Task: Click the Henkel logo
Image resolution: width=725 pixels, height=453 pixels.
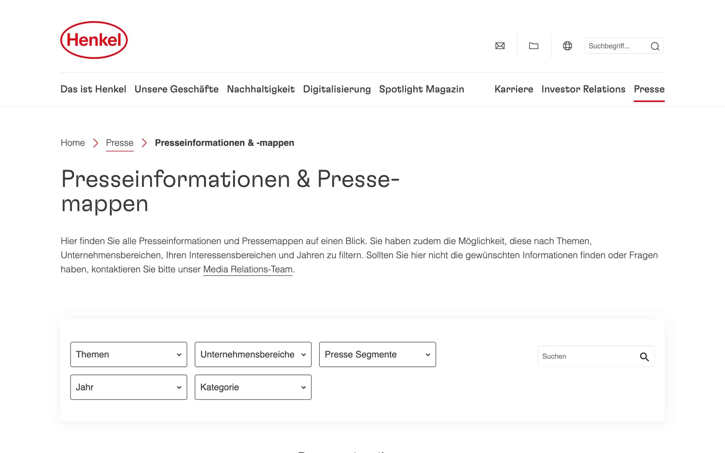Action: pos(94,40)
